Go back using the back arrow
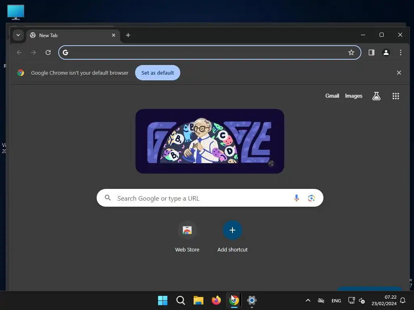Image resolution: width=414 pixels, height=310 pixels. 19,52
